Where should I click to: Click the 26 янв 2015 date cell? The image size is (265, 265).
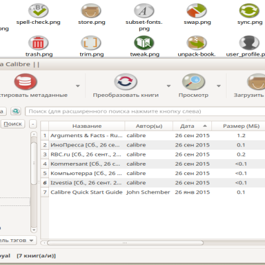point(192,192)
